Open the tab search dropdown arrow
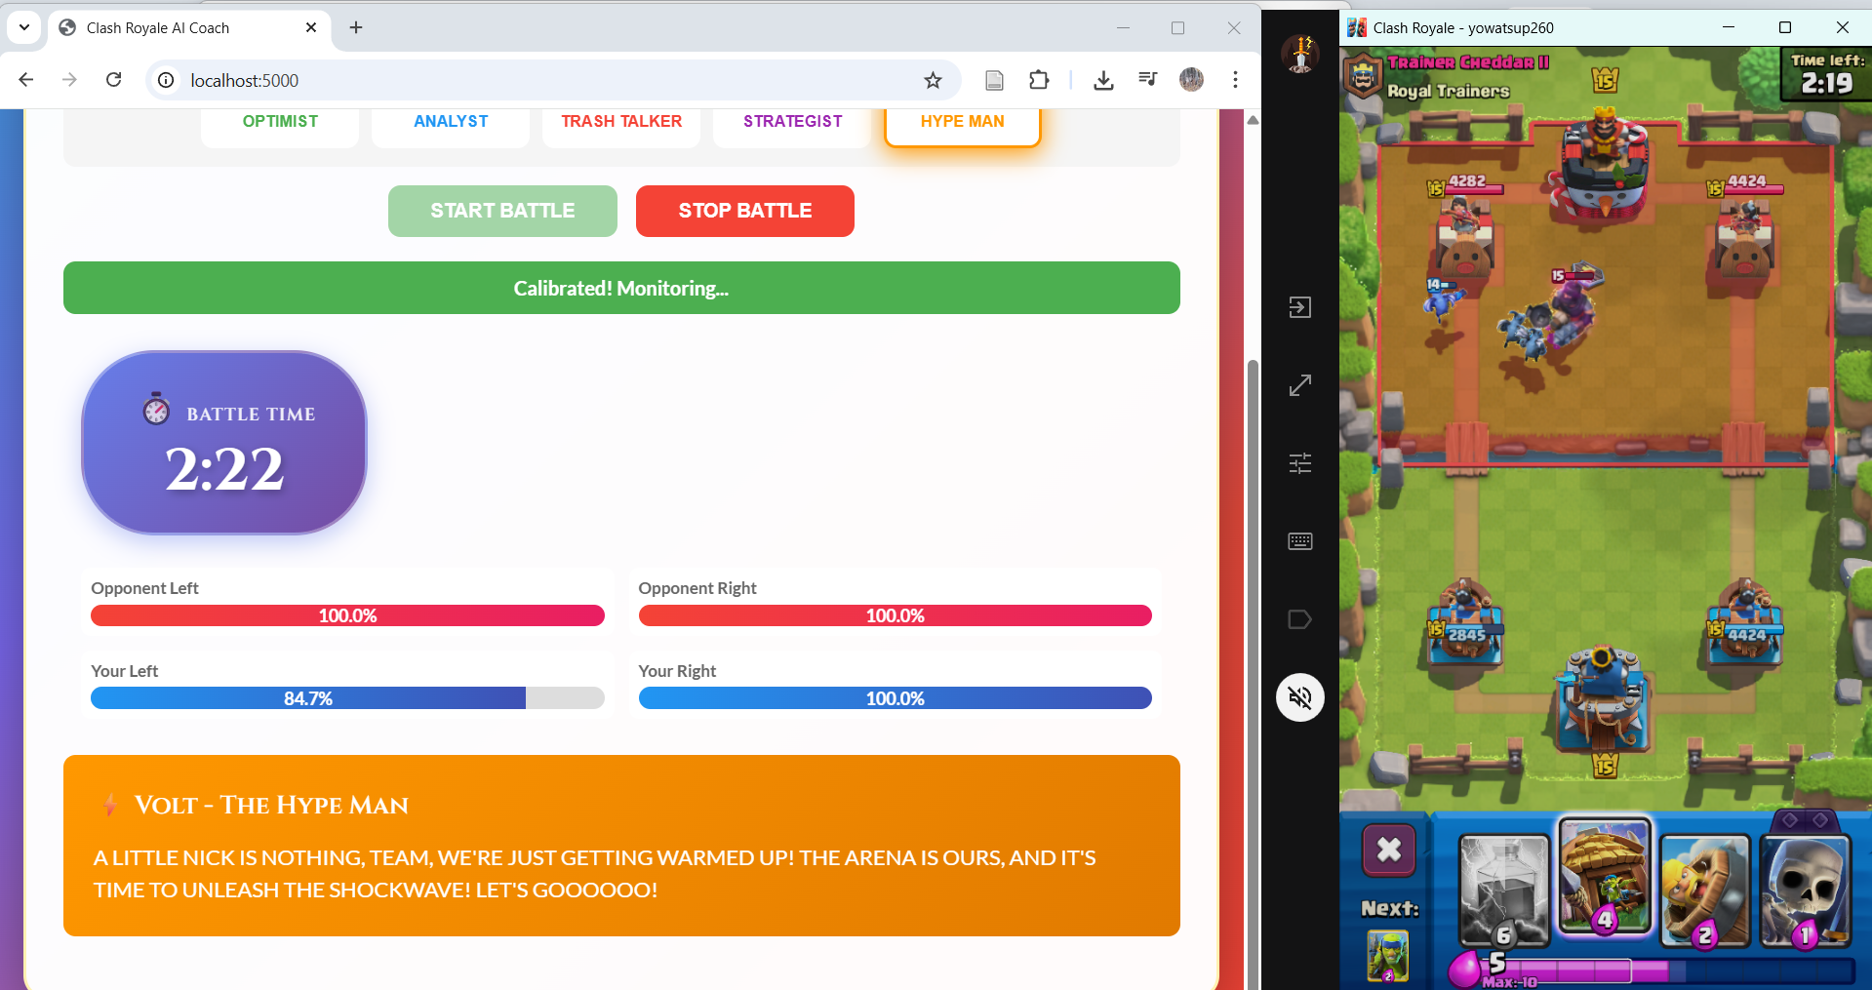Image resolution: width=1872 pixels, height=990 pixels. tap(23, 27)
